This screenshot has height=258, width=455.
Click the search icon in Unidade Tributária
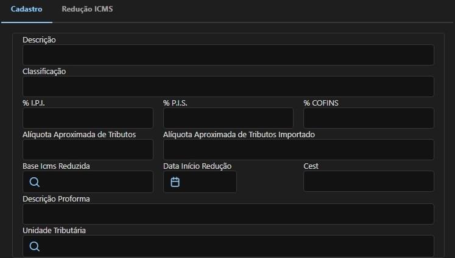pyautogui.click(x=34, y=246)
